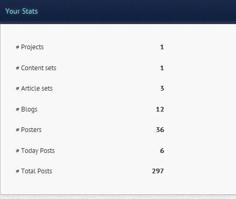
Task: Click the Your Stats panel header
Action: point(118,11)
